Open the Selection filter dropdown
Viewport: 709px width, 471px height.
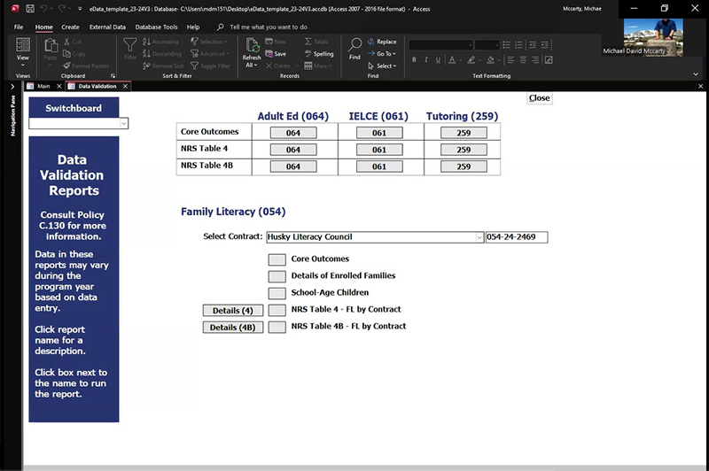(x=209, y=42)
